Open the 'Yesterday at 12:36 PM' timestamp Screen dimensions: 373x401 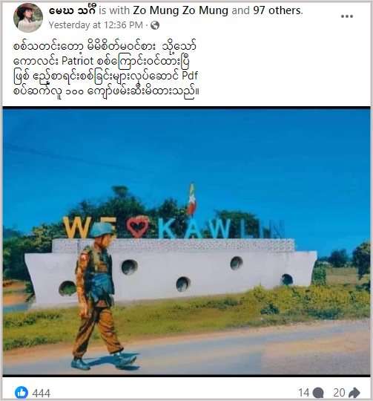click(x=96, y=25)
